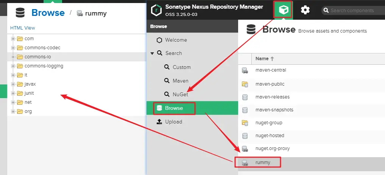Click the Custom search magnifier icon
Viewport: 385px width, 175px height.
pyautogui.click(x=167, y=67)
